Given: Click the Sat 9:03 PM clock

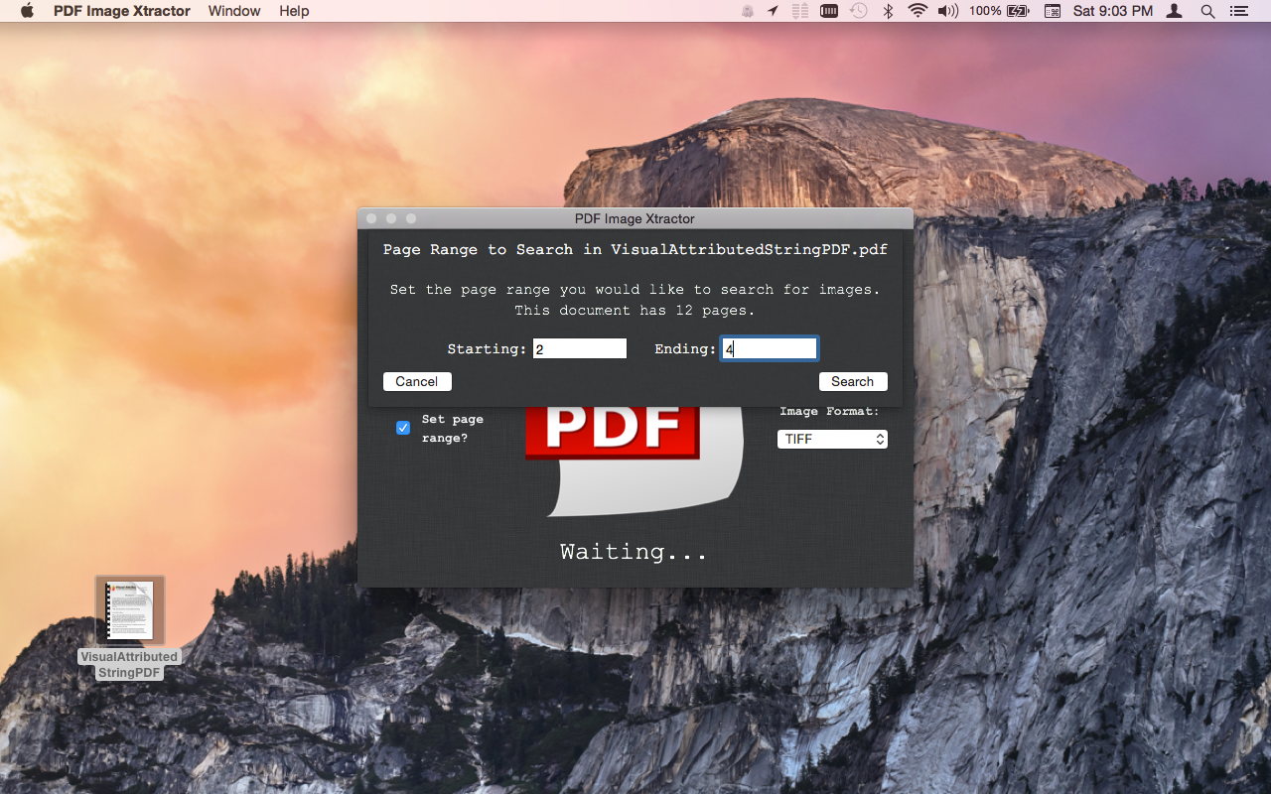Looking at the screenshot, I should pos(1113,11).
